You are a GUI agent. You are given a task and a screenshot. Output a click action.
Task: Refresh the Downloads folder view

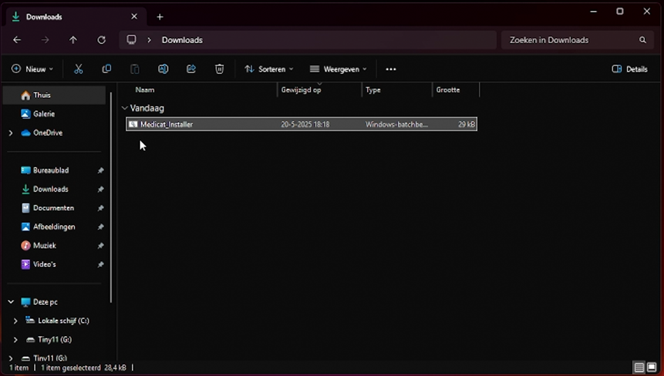(101, 40)
